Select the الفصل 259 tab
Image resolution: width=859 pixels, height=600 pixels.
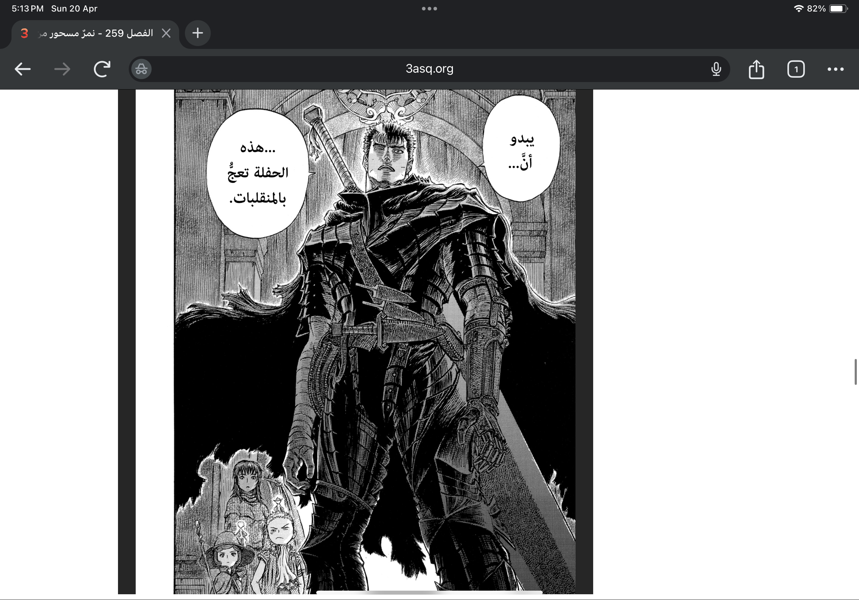(95, 34)
